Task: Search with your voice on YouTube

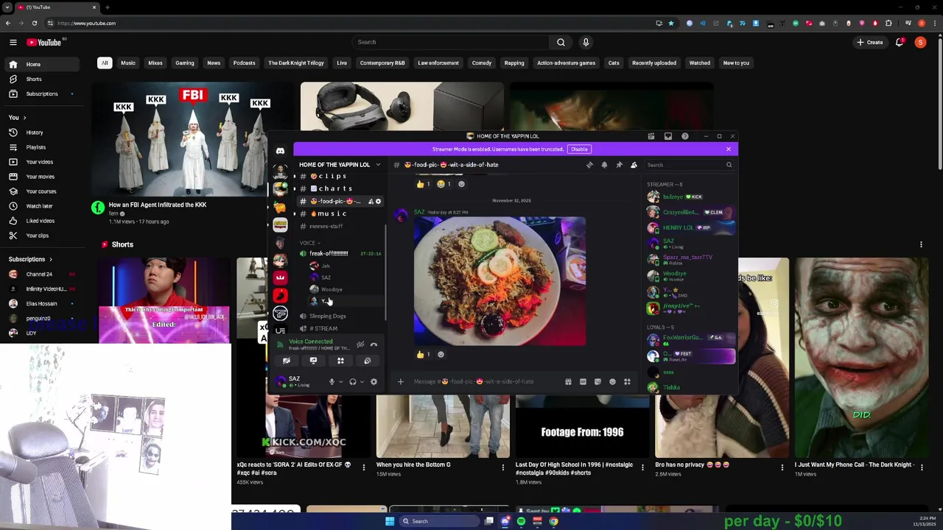Action: (586, 42)
